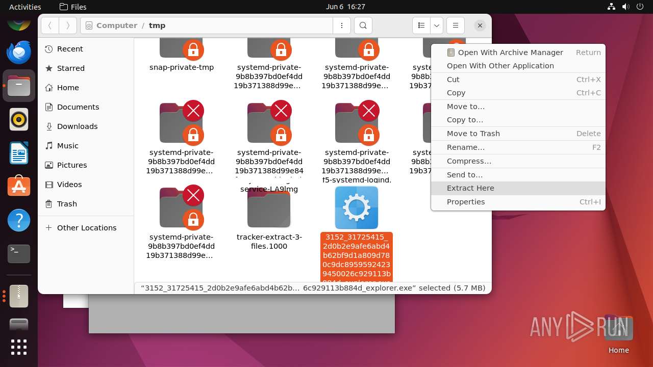Choose Compress… from the context menu

click(518, 161)
